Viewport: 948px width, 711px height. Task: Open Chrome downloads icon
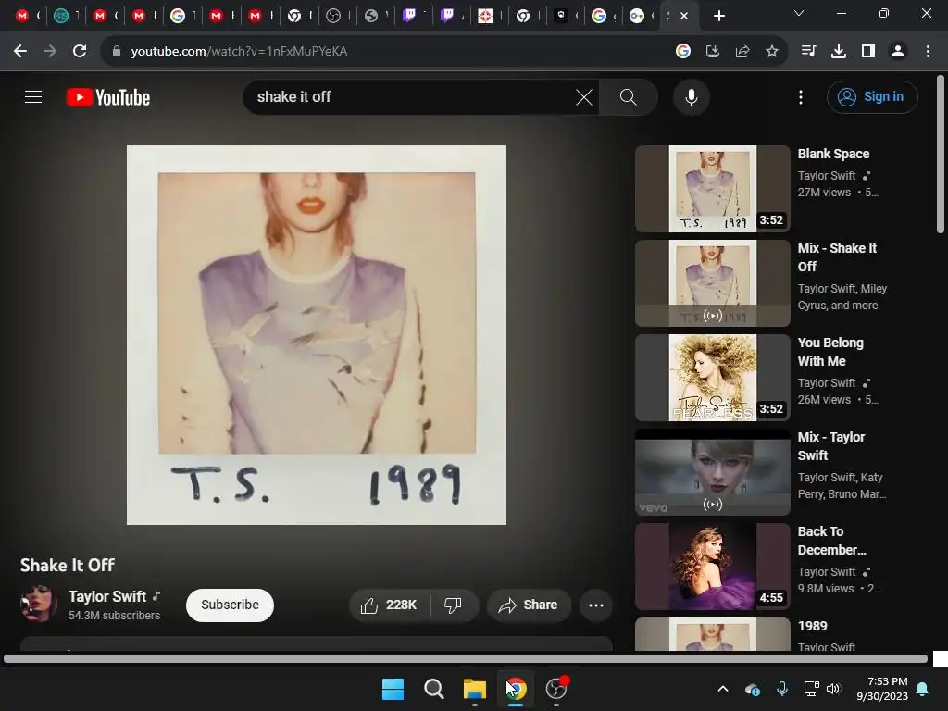tap(839, 52)
